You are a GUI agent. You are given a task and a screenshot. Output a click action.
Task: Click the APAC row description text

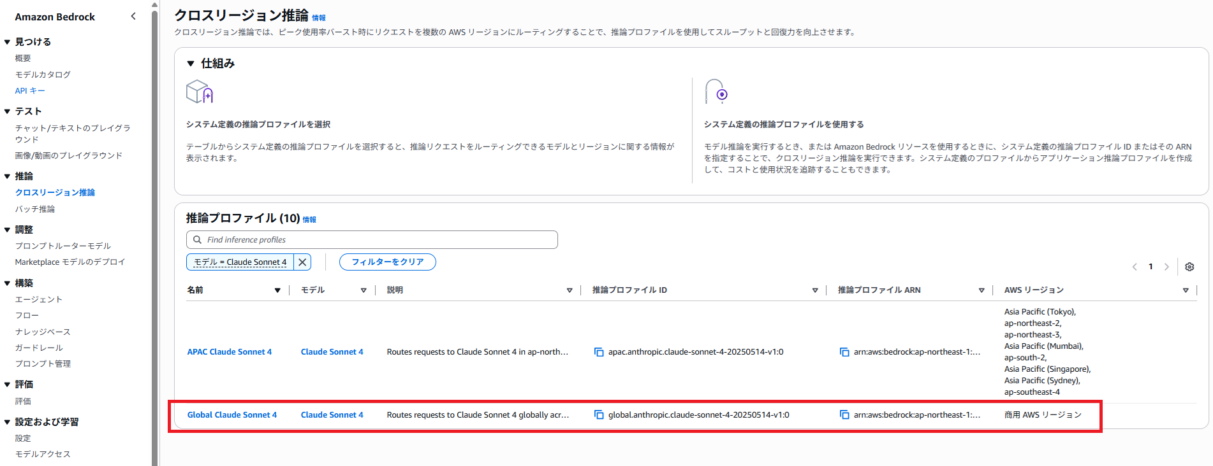point(478,352)
